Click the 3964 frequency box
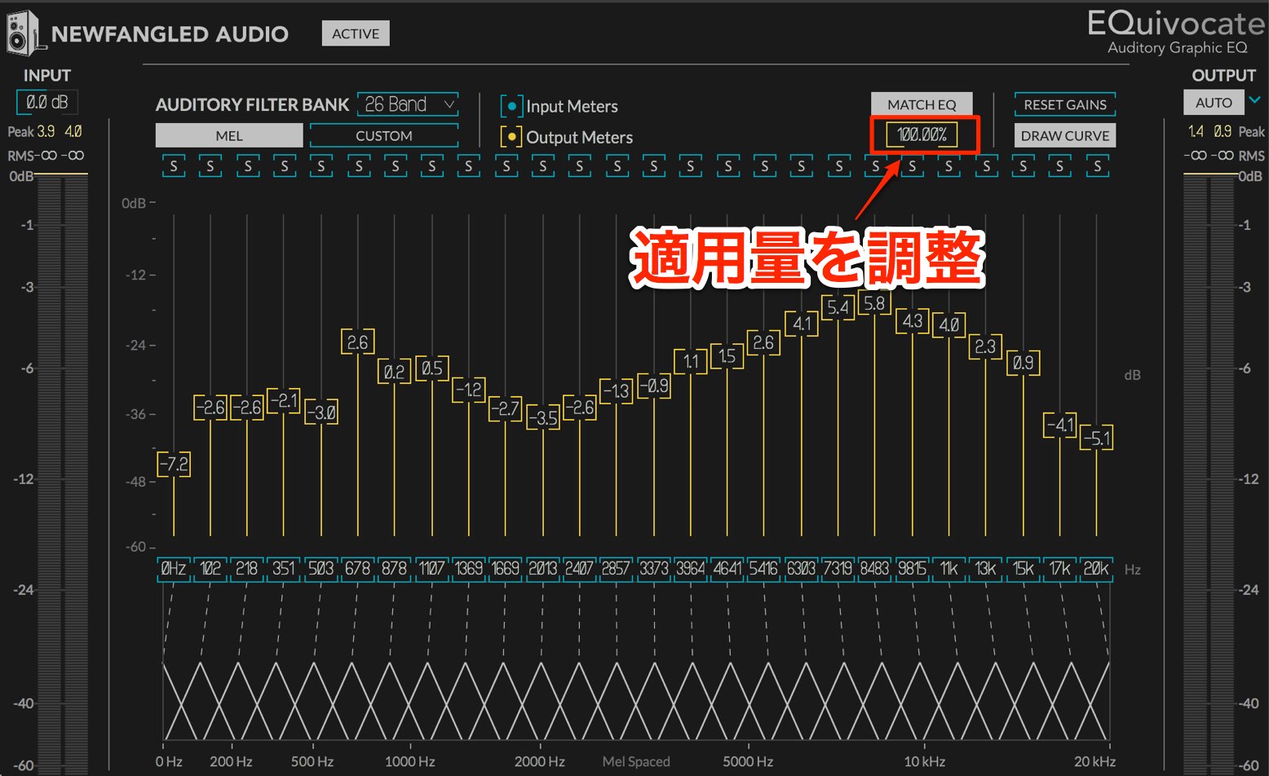The image size is (1269, 776). 691,569
